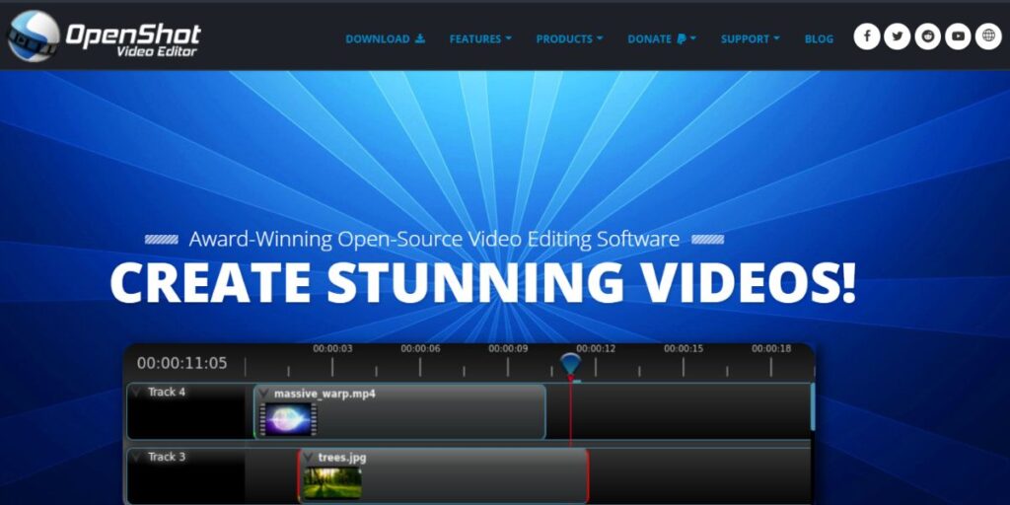Click the 00:00:03 ruler label

point(332,348)
